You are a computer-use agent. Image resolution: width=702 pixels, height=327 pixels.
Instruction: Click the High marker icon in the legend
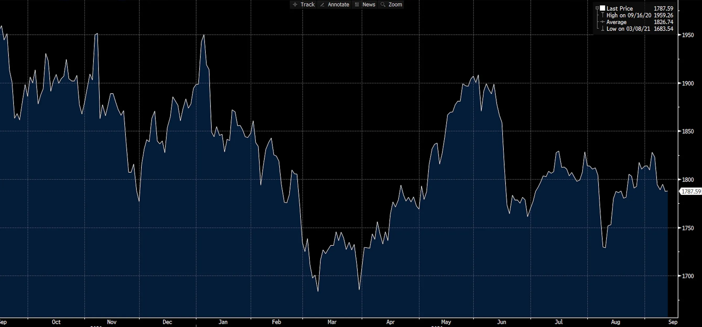[x=603, y=15]
